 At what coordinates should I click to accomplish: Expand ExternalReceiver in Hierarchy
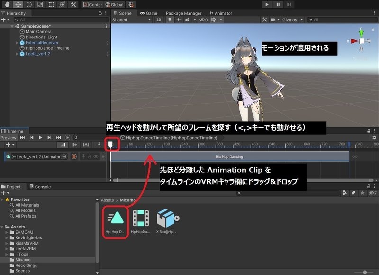(17, 43)
